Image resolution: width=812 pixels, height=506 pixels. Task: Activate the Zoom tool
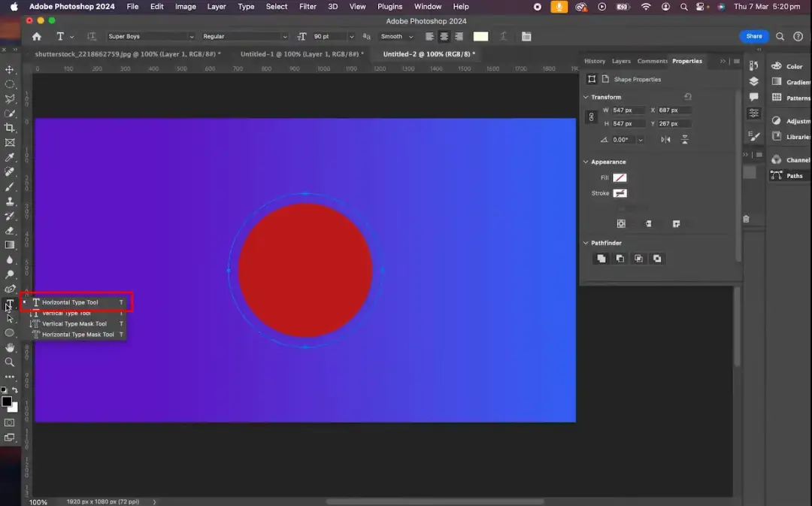pos(10,362)
